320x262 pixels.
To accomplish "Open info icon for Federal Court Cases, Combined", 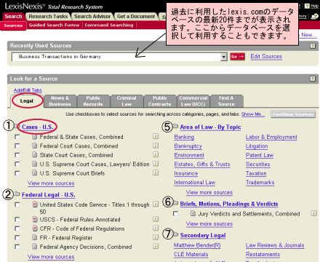I will coord(156,146).
